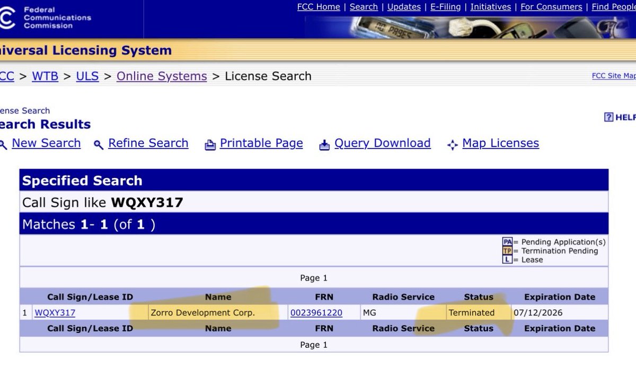Click Refine Search link

148,143
